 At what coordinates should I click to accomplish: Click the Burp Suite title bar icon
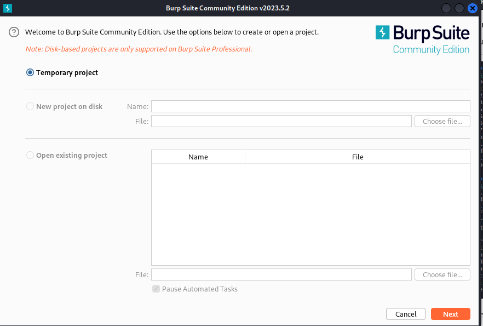tap(8, 8)
